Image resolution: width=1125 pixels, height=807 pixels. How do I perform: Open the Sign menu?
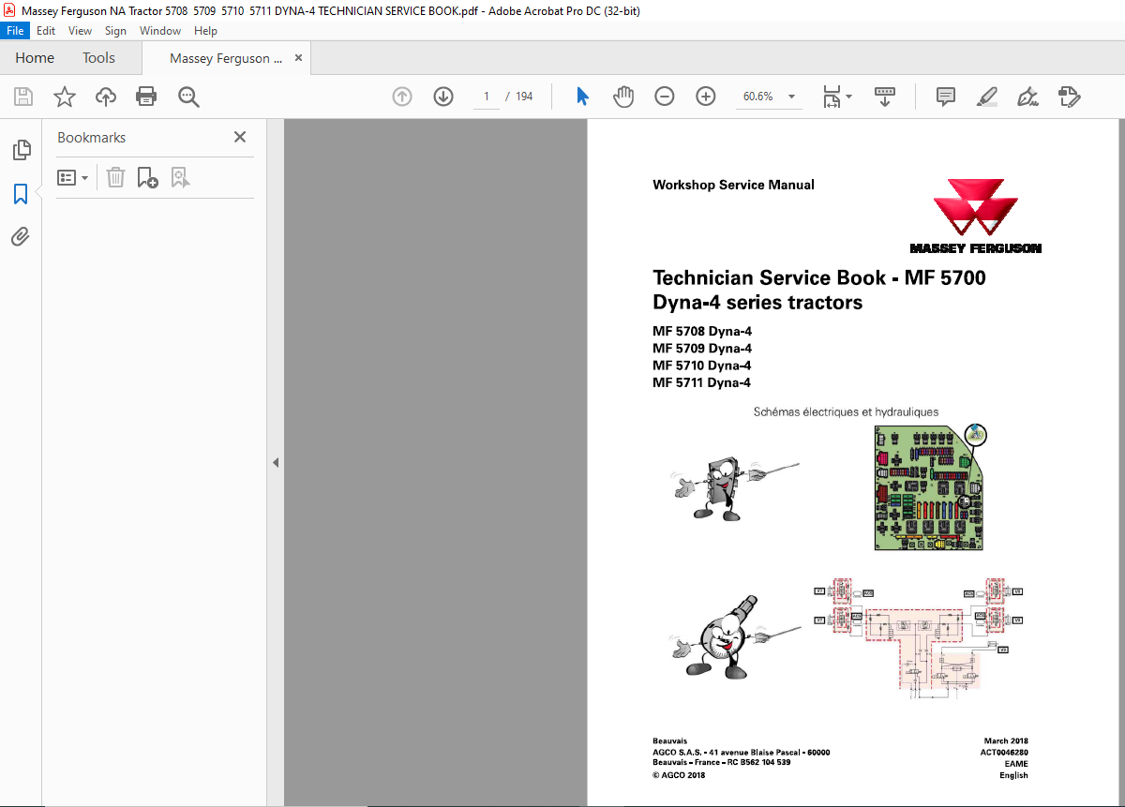coord(115,31)
